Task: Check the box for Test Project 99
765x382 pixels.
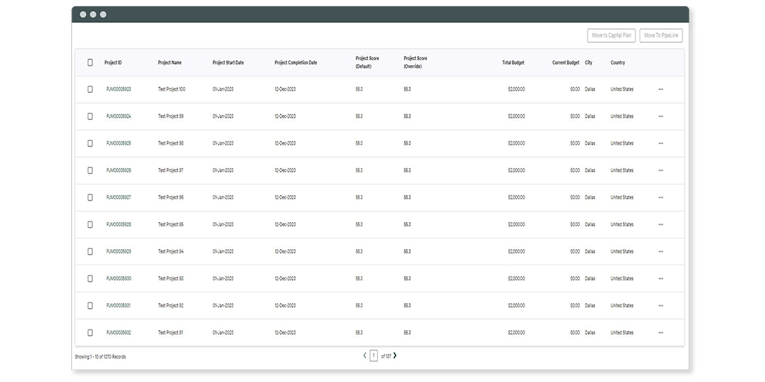Action: coord(90,116)
